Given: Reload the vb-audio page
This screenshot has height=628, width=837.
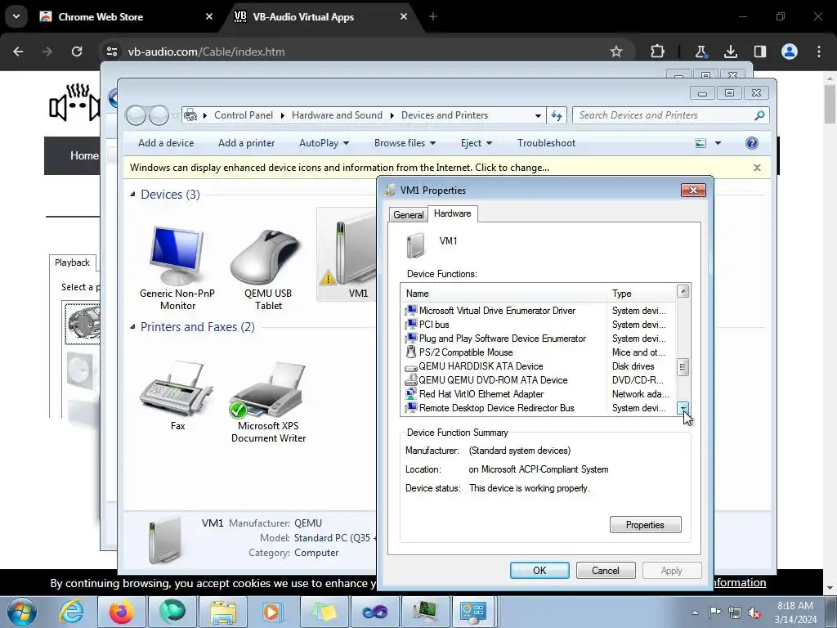Looking at the screenshot, I should tap(77, 52).
